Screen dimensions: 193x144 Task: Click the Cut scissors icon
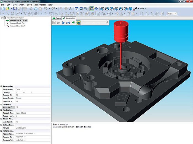[31, 9]
